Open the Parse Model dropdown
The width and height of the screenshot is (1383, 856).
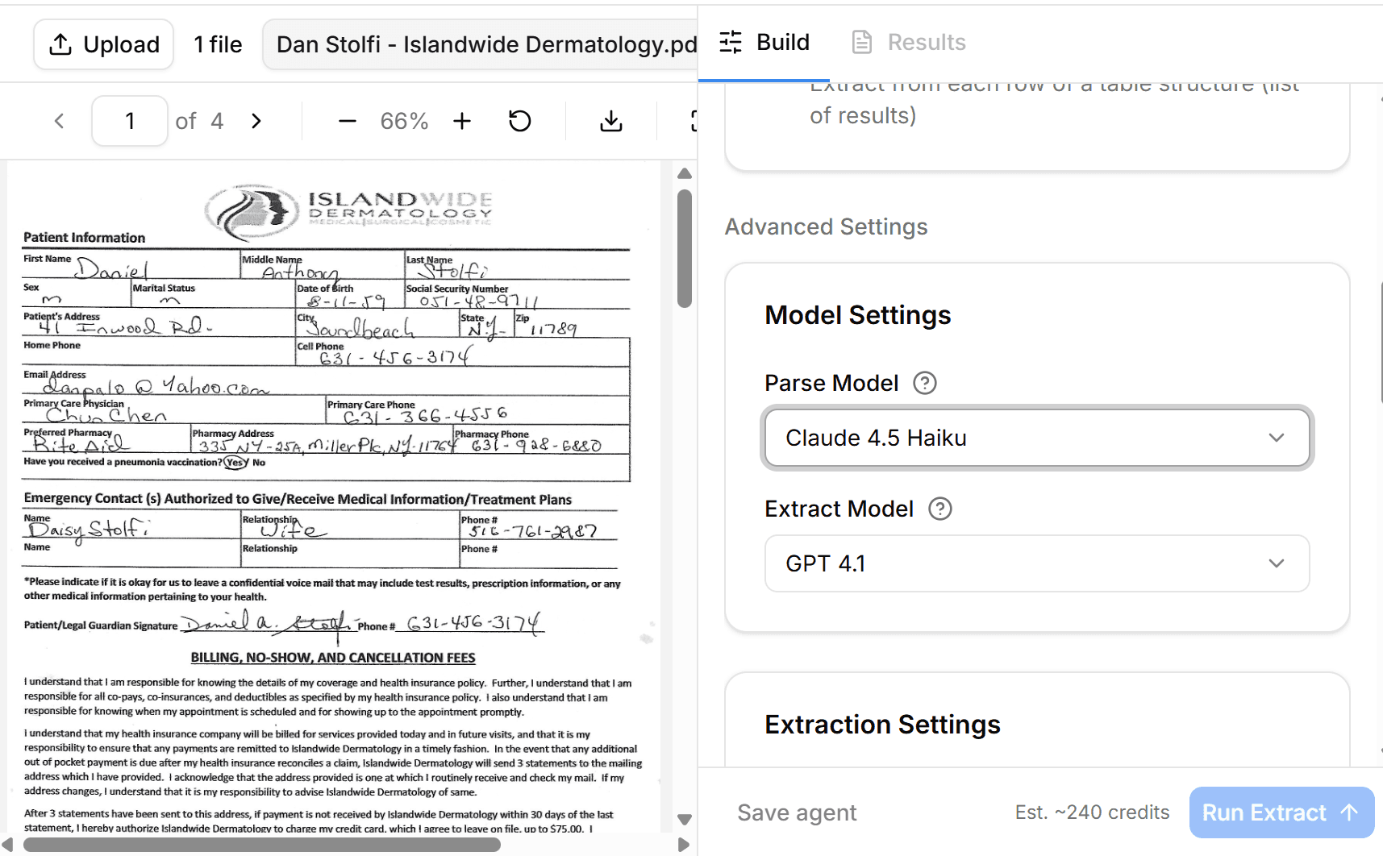[1036, 438]
